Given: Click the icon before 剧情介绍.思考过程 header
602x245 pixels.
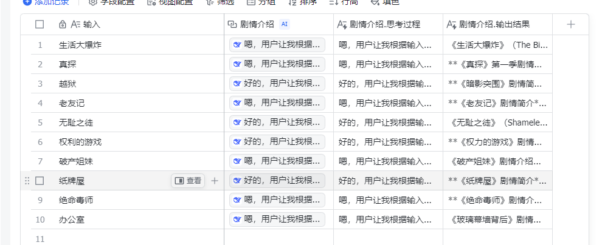Looking at the screenshot, I should [342, 24].
